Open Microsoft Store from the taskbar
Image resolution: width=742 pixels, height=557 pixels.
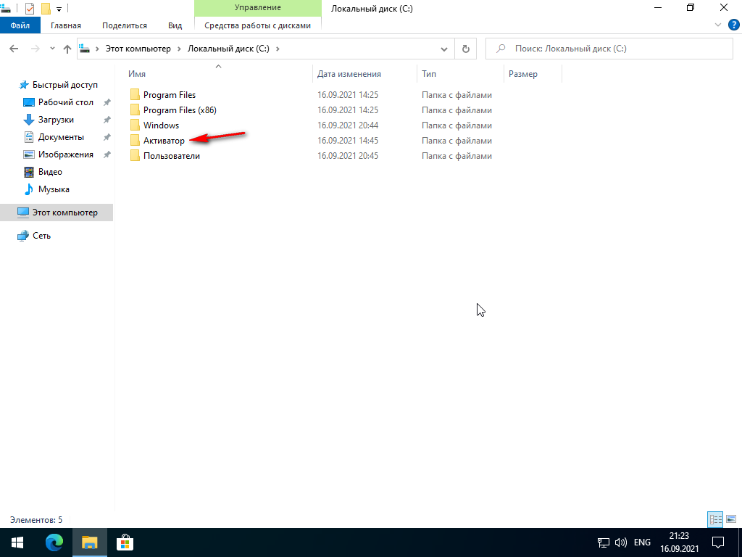[x=125, y=542]
